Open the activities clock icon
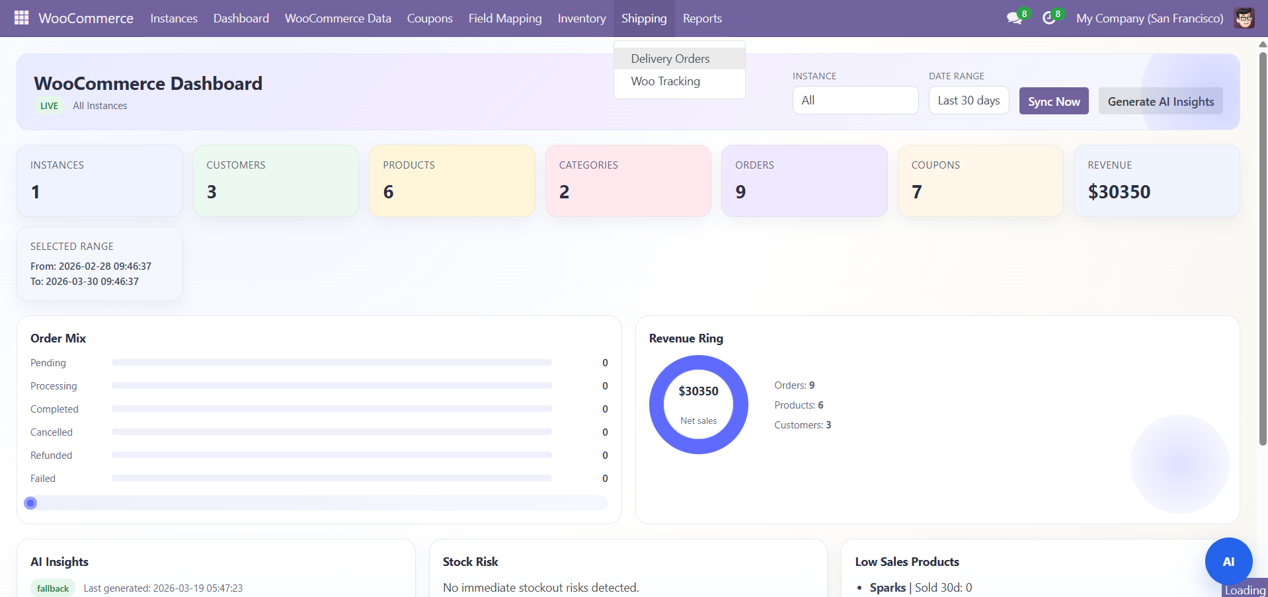1268x597 pixels. (x=1049, y=19)
